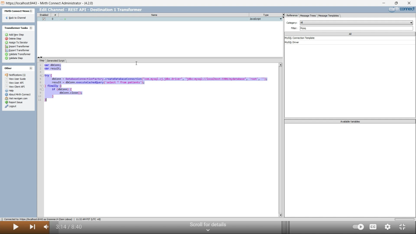The height and width of the screenshot is (234, 416).
Task: Open the Category dropdown set to All
Action: click(356, 23)
